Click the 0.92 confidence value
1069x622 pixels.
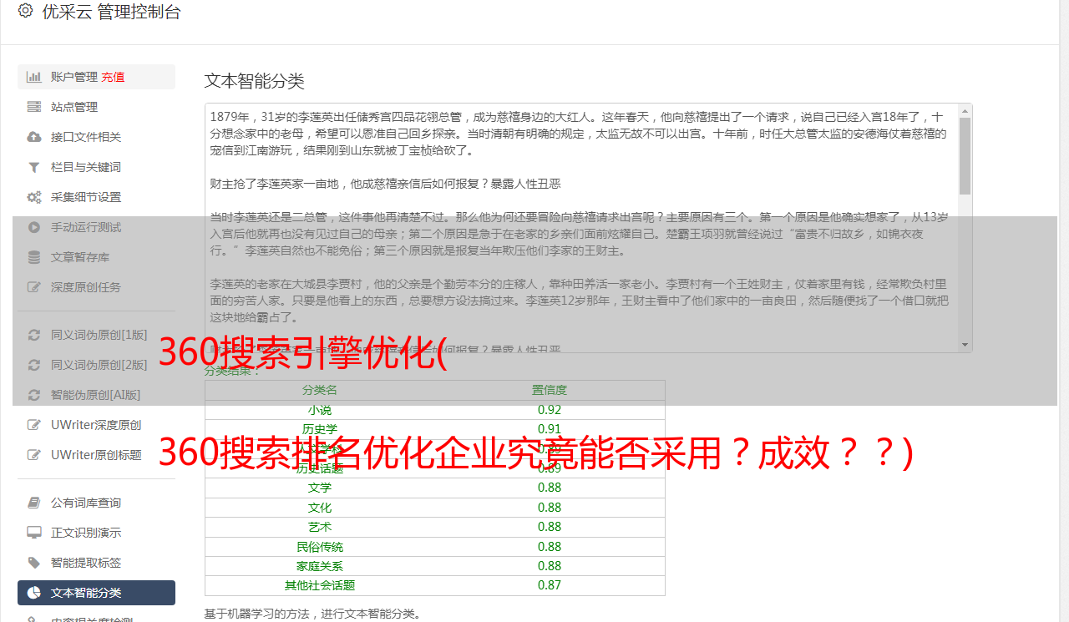point(550,410)
